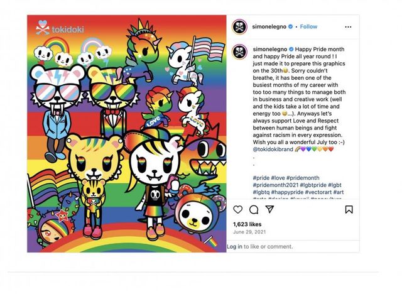Follow the simonelegno account
Screen dimensions: 402x294
[308, 27]
